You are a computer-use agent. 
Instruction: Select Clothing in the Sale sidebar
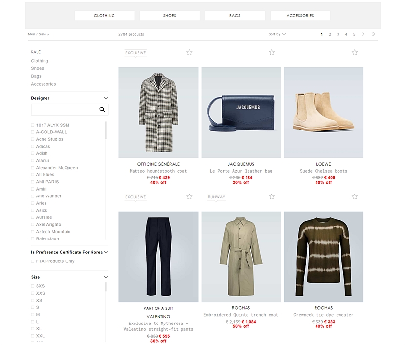click(40, 61)
